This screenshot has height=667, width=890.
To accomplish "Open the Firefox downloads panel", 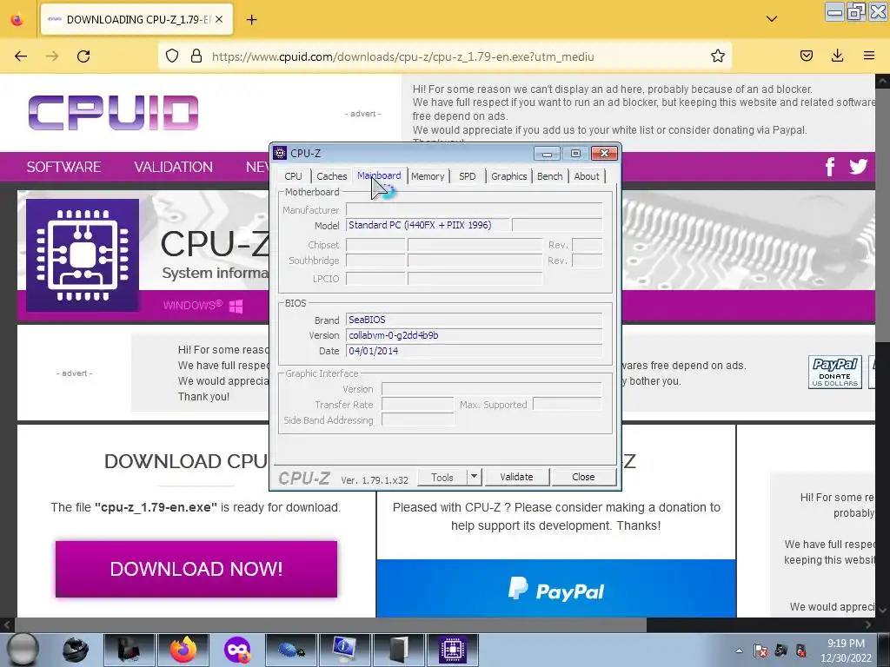I will coord(837,56).
